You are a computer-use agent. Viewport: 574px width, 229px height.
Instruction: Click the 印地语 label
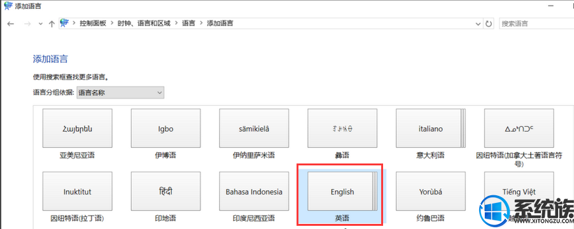[165, 218]
